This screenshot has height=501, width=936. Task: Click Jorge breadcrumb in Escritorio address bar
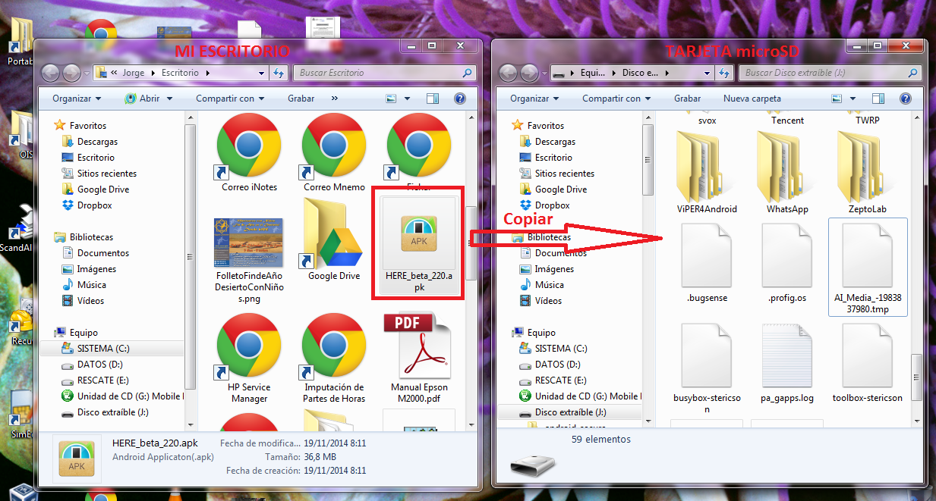pos(133,73)
